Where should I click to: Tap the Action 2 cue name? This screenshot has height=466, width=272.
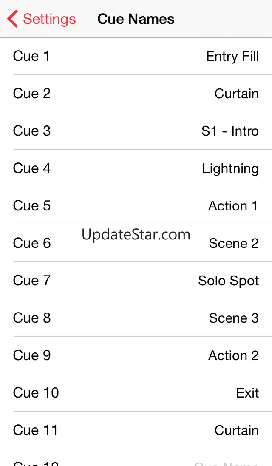click(233, 355)
